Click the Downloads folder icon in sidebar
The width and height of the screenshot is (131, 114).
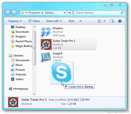pyautogui.click(x=13, y=32)
